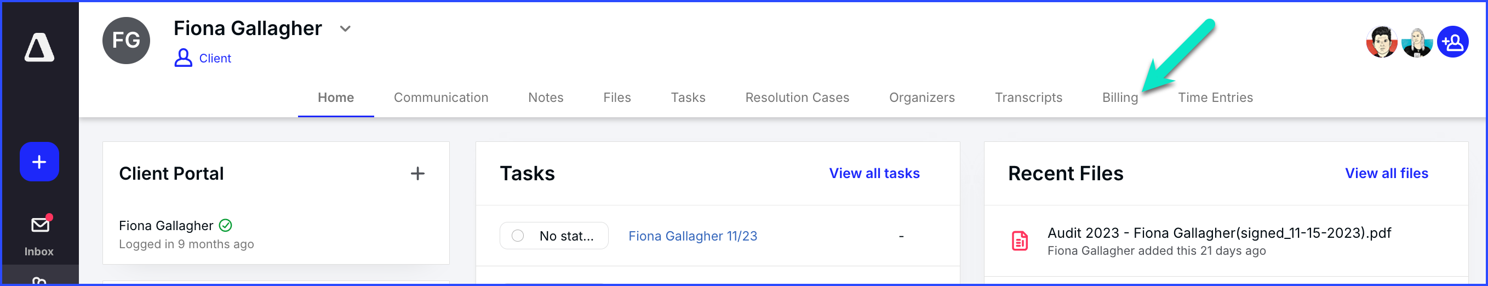Click the Canopy logo icon in sidebar
The width and height of the screenshot is (1488, 286).
coord(39,47)
